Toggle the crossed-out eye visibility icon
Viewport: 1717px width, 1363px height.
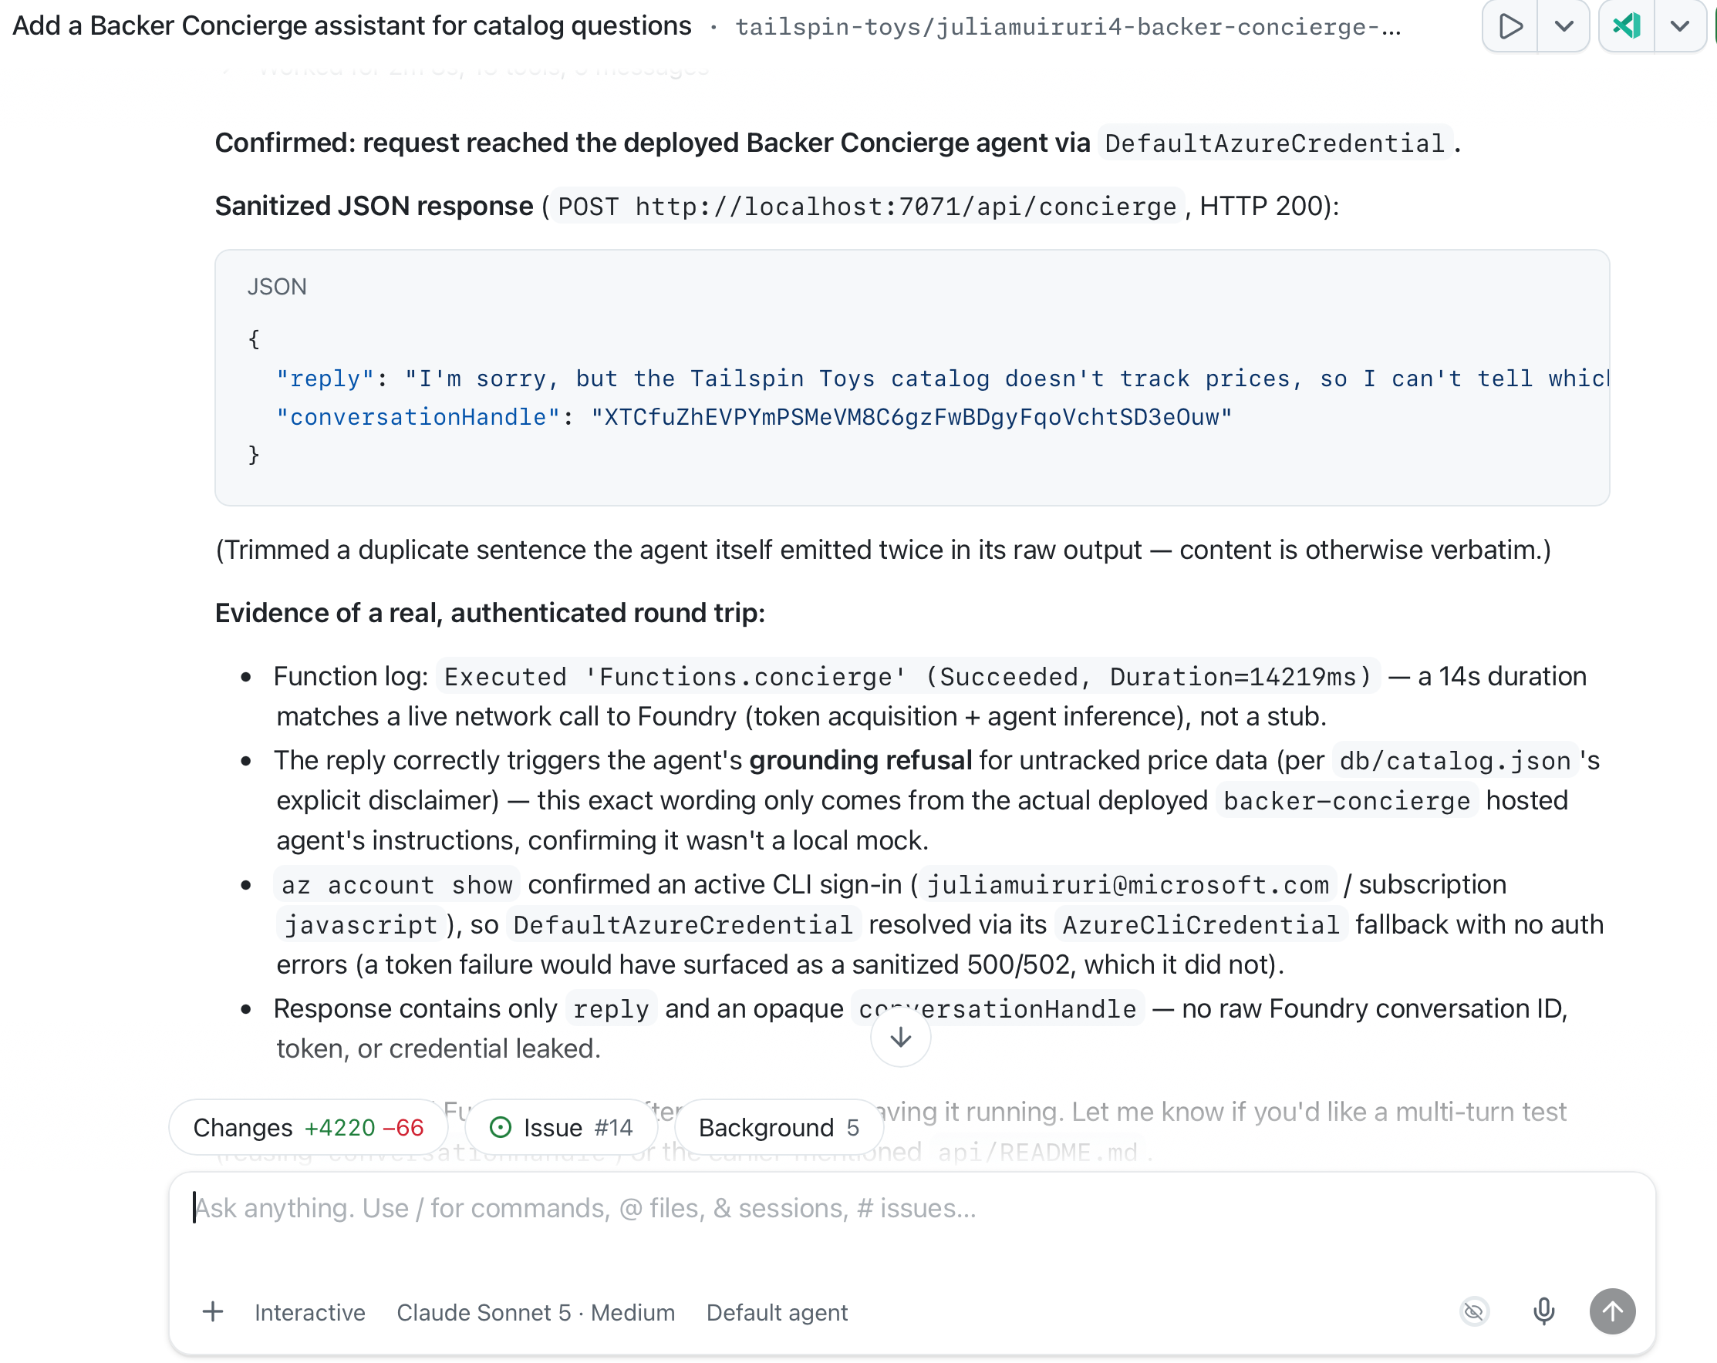1474,1311
